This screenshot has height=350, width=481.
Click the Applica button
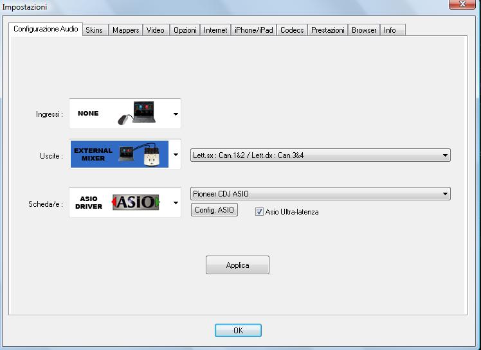coord(237,265)
